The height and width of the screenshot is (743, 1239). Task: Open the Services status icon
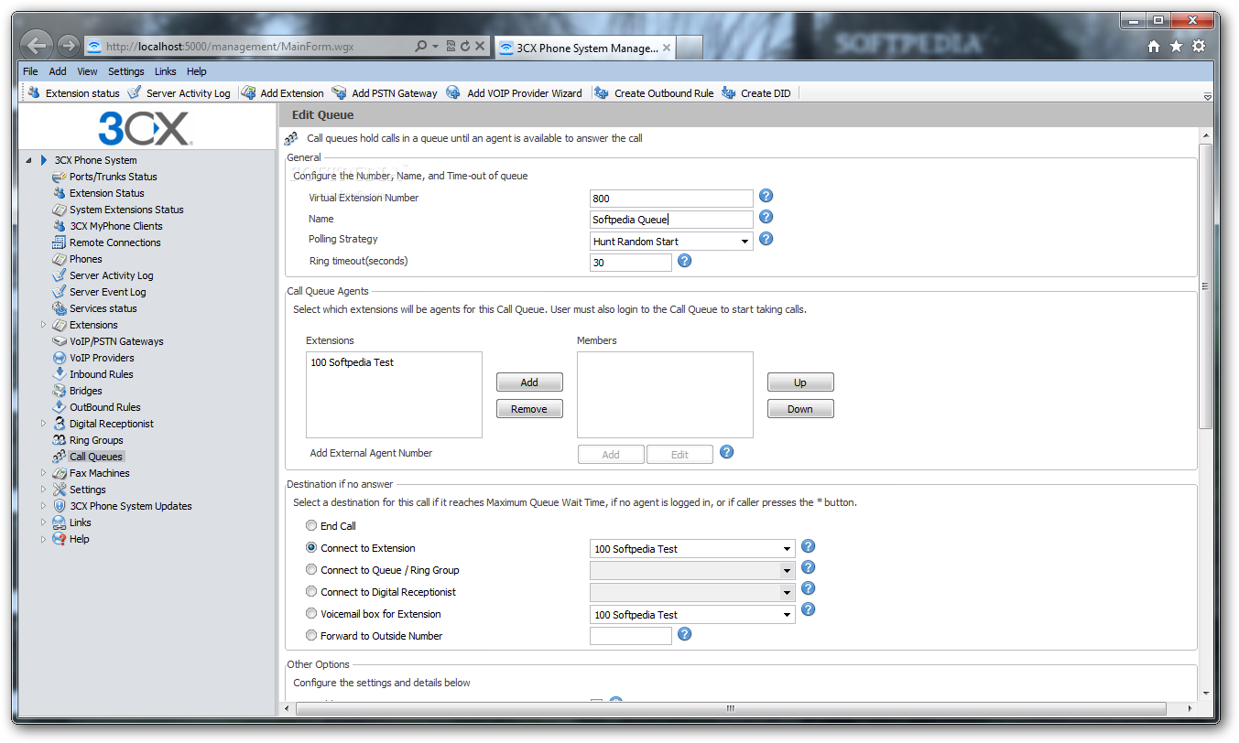(x=60, y=308)
